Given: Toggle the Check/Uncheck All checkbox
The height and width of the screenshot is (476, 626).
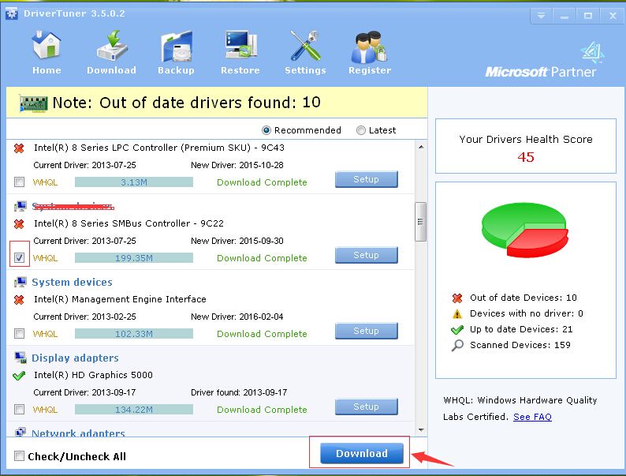Looking at the screenshot, I should coord(19,456).
